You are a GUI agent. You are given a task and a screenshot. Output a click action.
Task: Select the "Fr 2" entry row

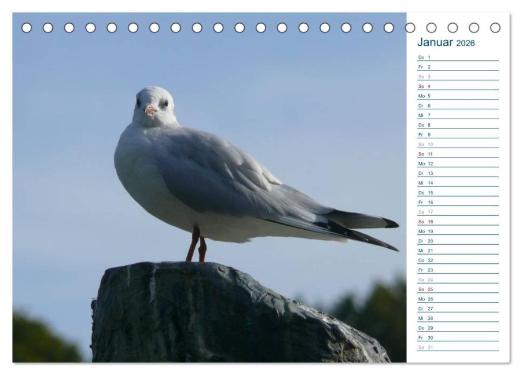[457, 67]
